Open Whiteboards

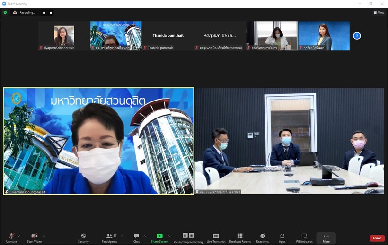pyautogui.click(x=304, y=238)
